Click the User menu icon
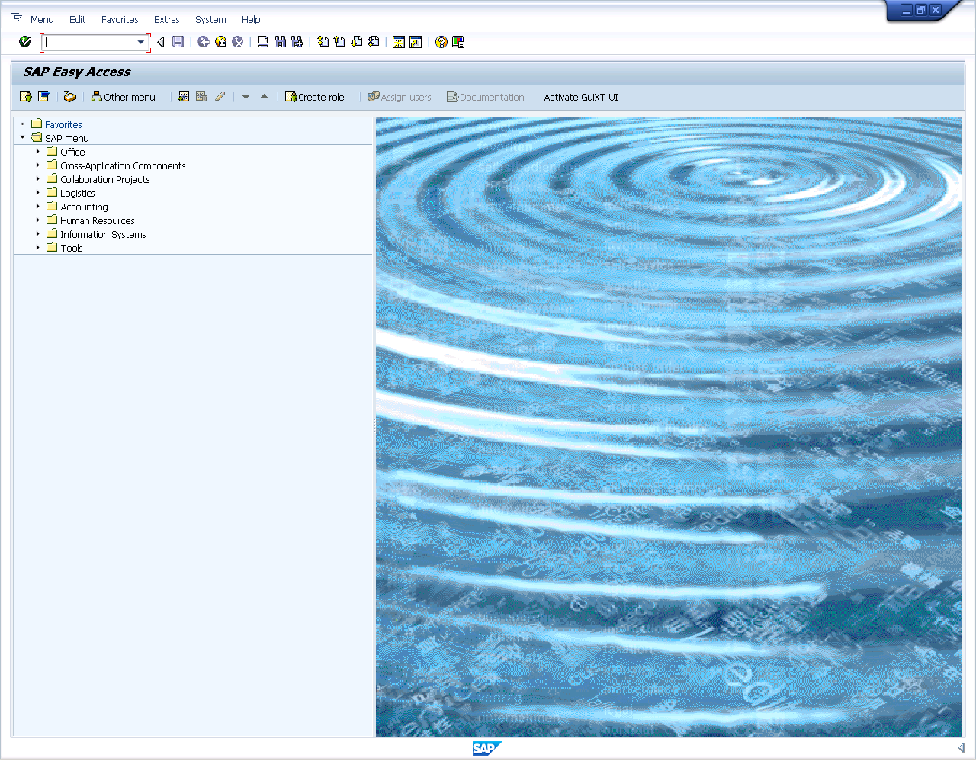Image resolution: width=976 pixels, height=761 pixels. pyautogui.click(x=26, y=96)
